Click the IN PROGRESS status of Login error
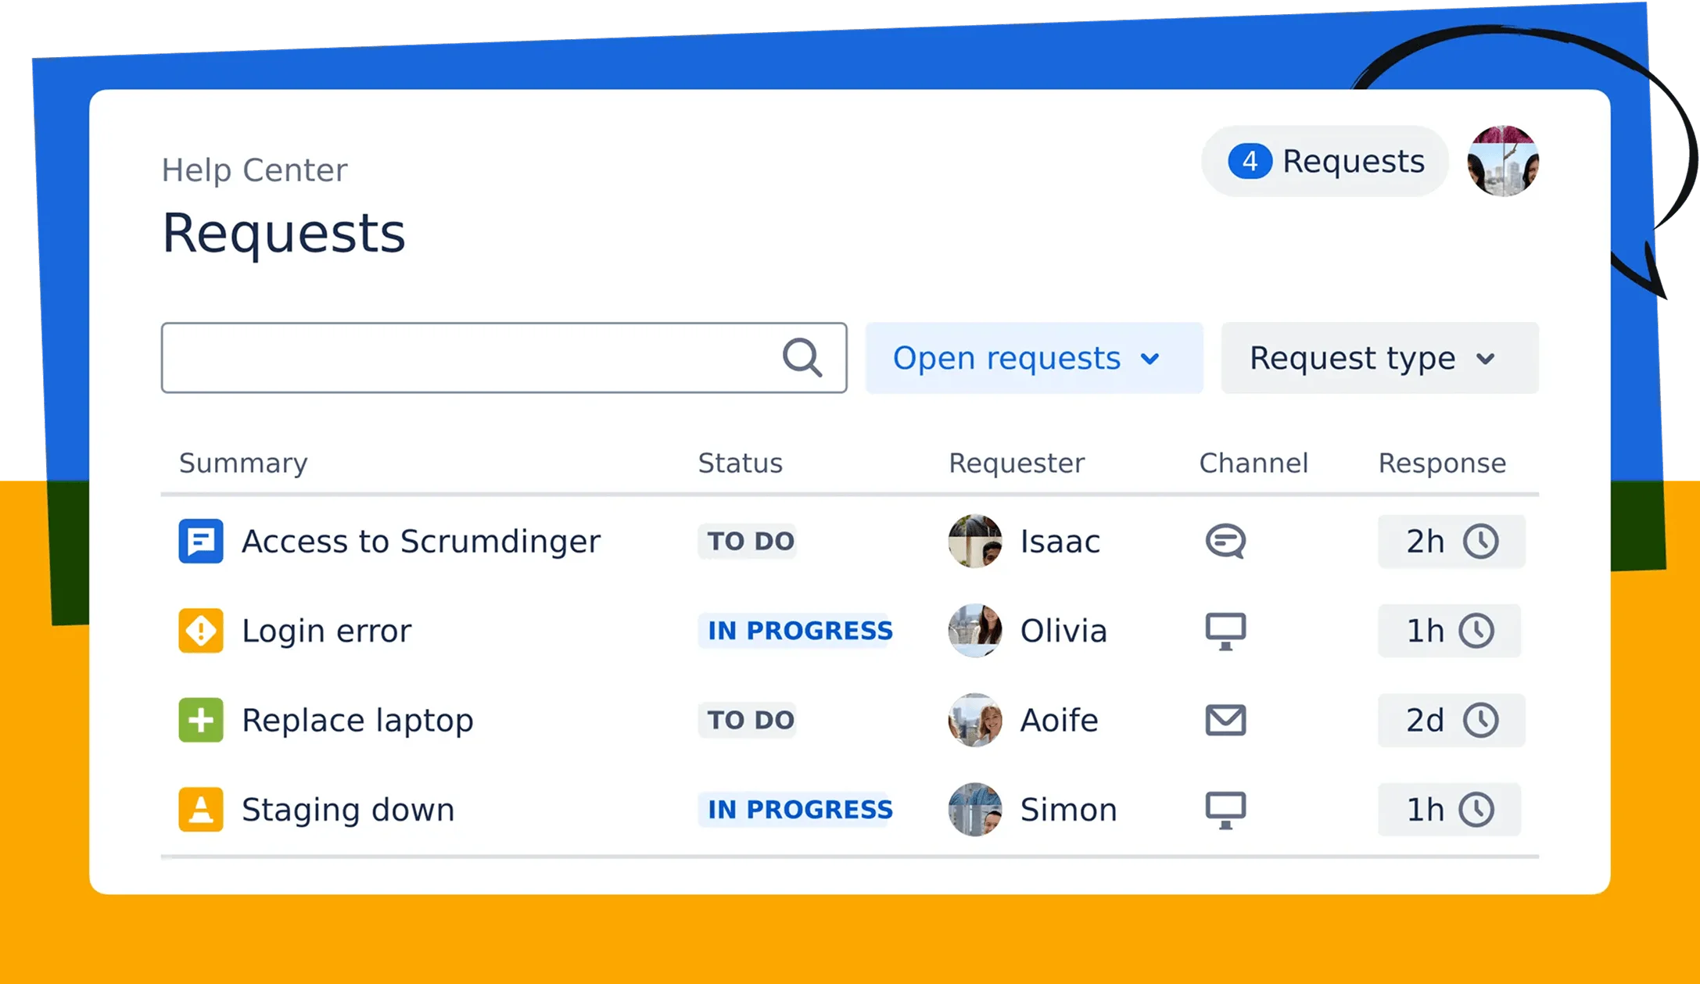 [799, 631]
